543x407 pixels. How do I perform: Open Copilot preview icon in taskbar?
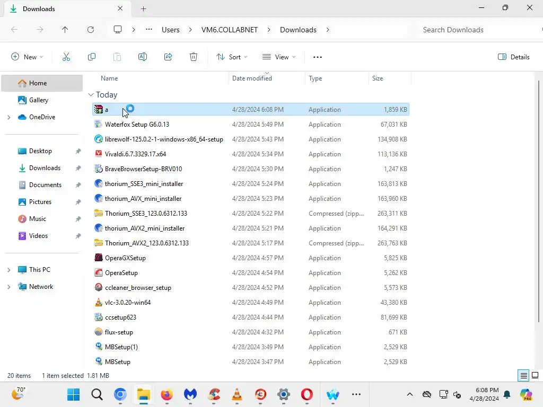click(x=527, y=394)
